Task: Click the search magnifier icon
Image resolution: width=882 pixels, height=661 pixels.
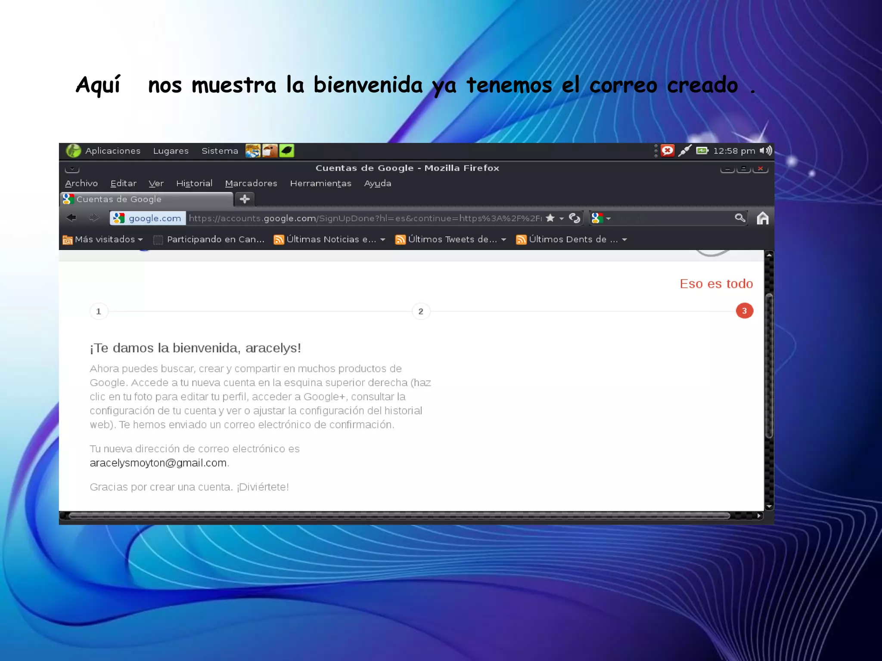Action: 740,218
